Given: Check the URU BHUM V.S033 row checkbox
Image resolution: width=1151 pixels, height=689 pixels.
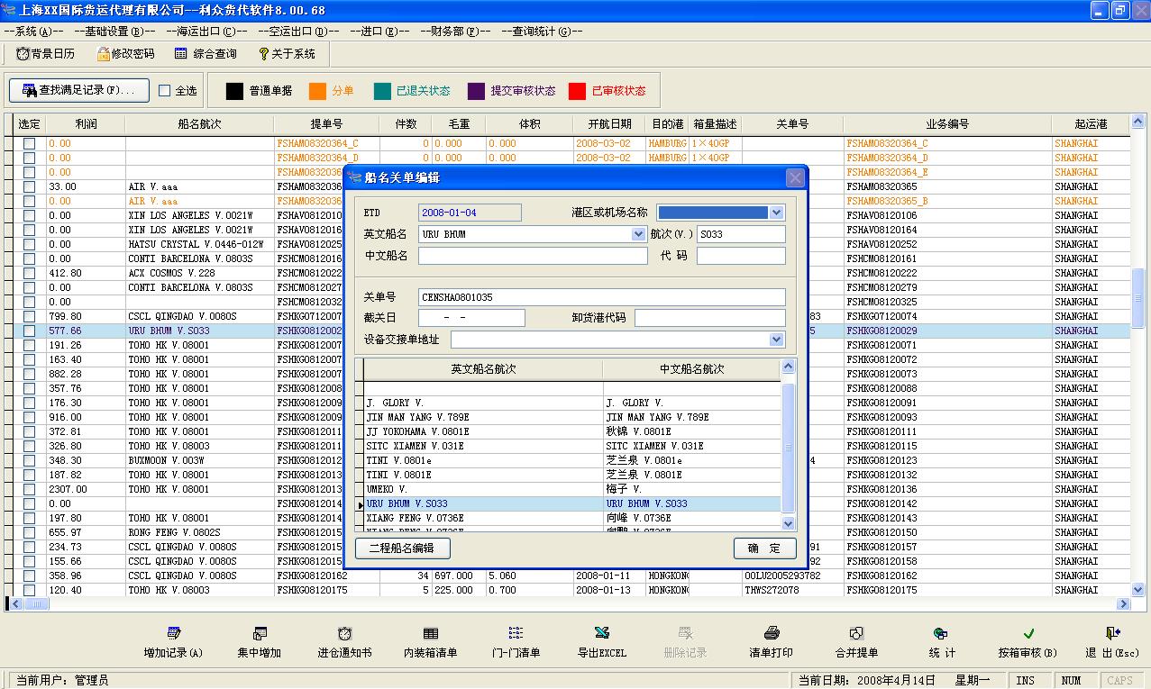Looking at the screenshot, I should tap(29, 331).
